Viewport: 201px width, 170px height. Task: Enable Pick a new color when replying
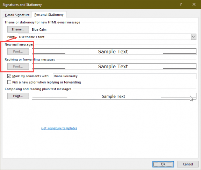pos(9,82)
